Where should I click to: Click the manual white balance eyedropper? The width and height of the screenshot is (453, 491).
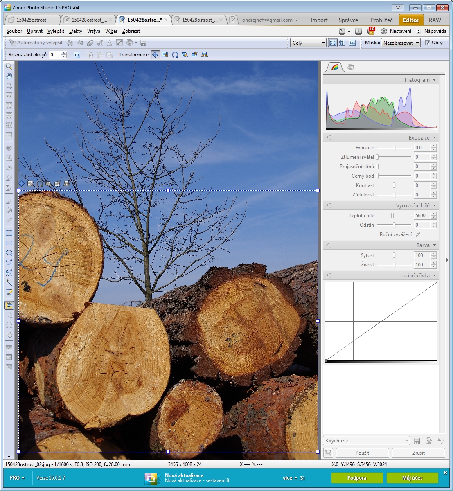(418, 234)
